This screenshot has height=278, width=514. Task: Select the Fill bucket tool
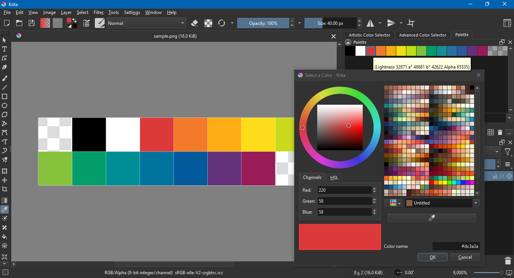click(x=5, y=237)
